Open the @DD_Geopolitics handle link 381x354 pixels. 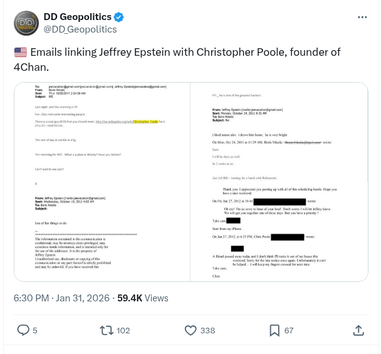tap(80, 29)
